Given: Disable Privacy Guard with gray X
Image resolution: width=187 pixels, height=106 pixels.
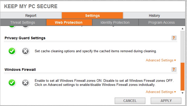Looking at the screenshot, I should 25,51.
